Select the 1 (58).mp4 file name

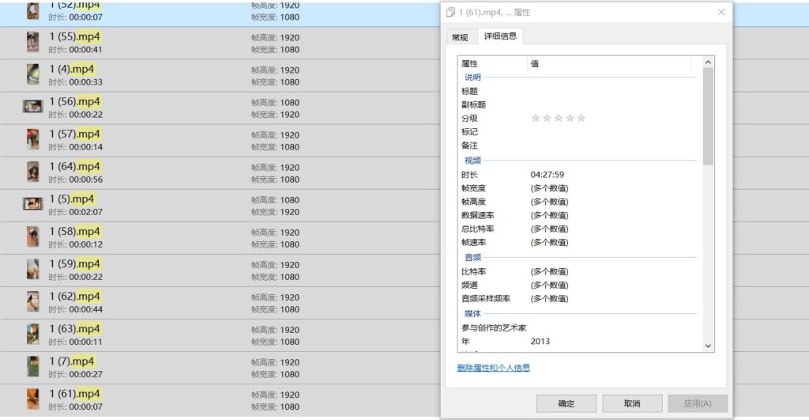74,232
